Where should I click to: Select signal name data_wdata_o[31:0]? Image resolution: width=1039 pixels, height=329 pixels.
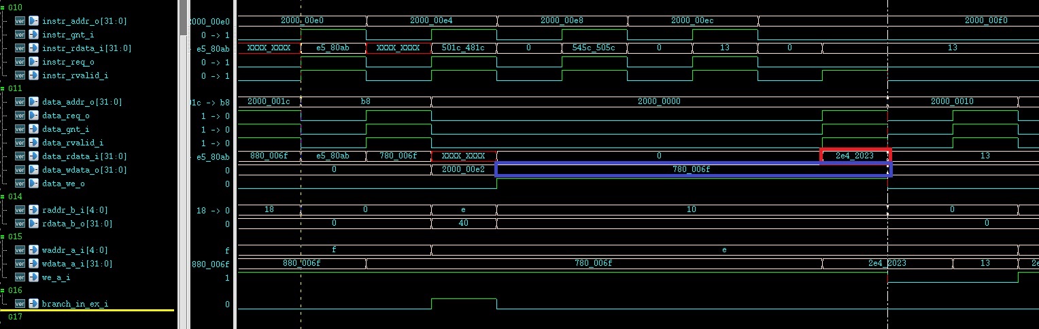84,170
